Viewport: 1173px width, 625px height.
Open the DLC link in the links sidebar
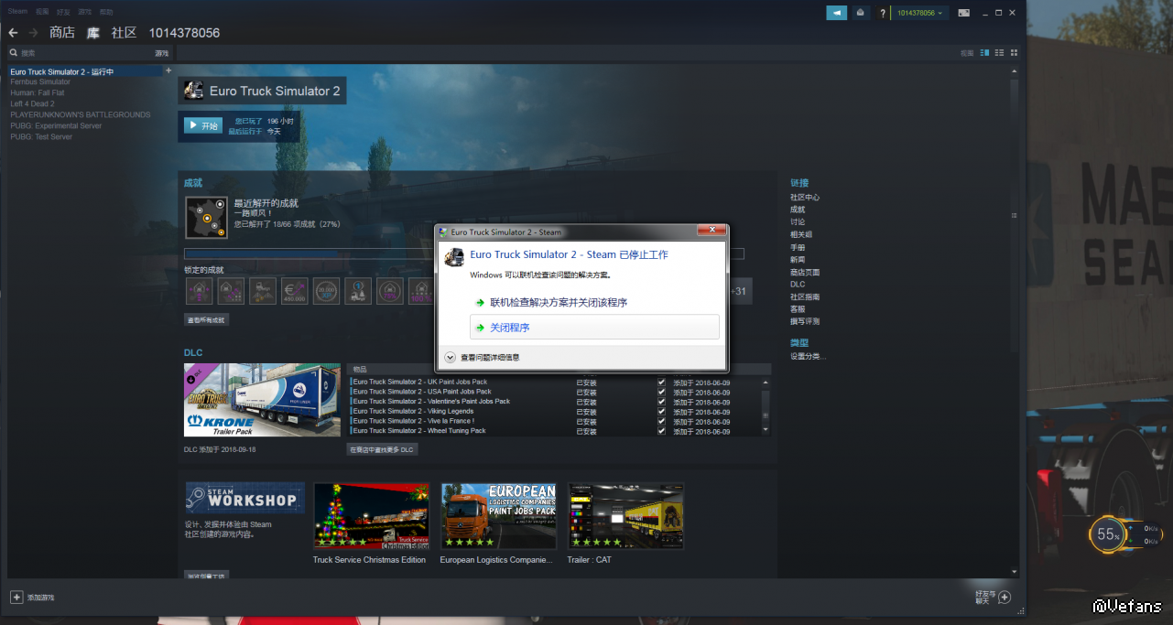(x=798, y=284)
